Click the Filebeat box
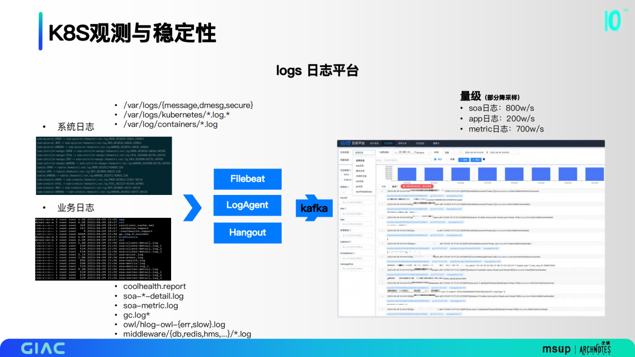Image resolution: width=635 pixels, height=357 pixels. [248, 178]
